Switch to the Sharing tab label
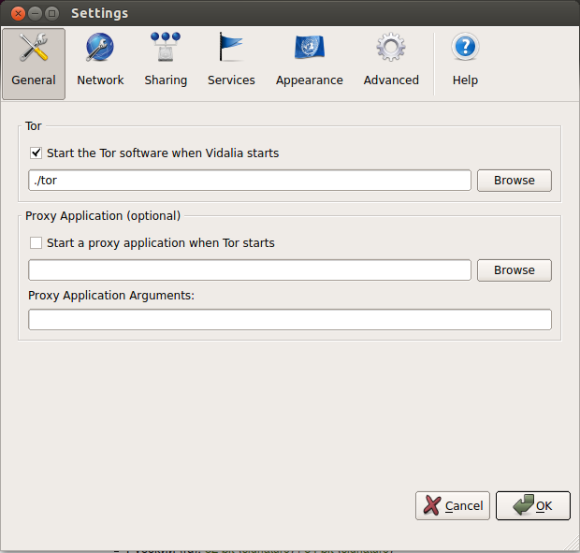This screenshot has width=580, height=553. [x=166, y=80]
